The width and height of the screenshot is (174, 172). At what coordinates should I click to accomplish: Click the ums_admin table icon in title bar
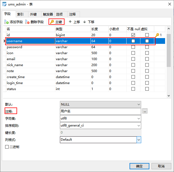click(5, 4)
